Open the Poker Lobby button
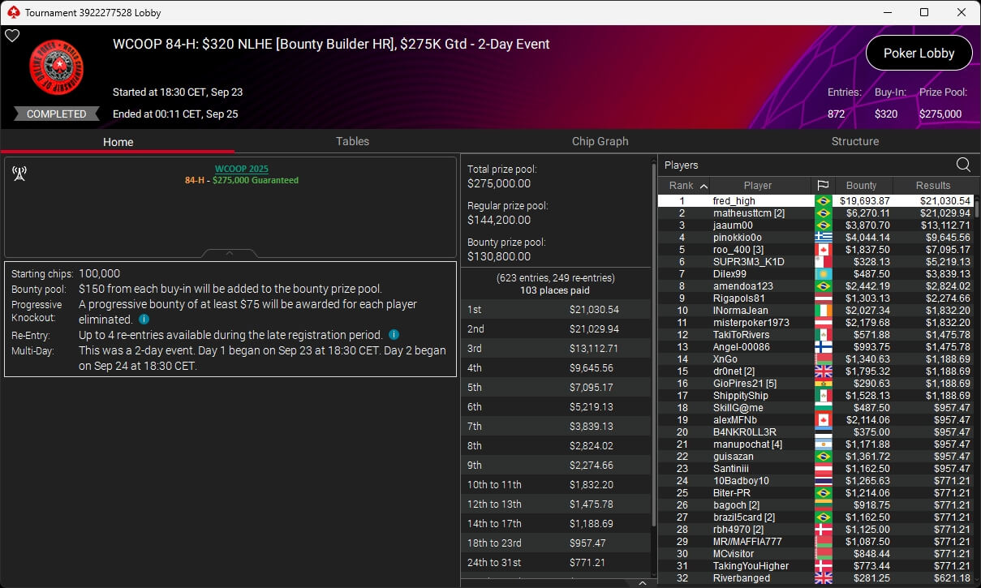 (x=919, y=53)
